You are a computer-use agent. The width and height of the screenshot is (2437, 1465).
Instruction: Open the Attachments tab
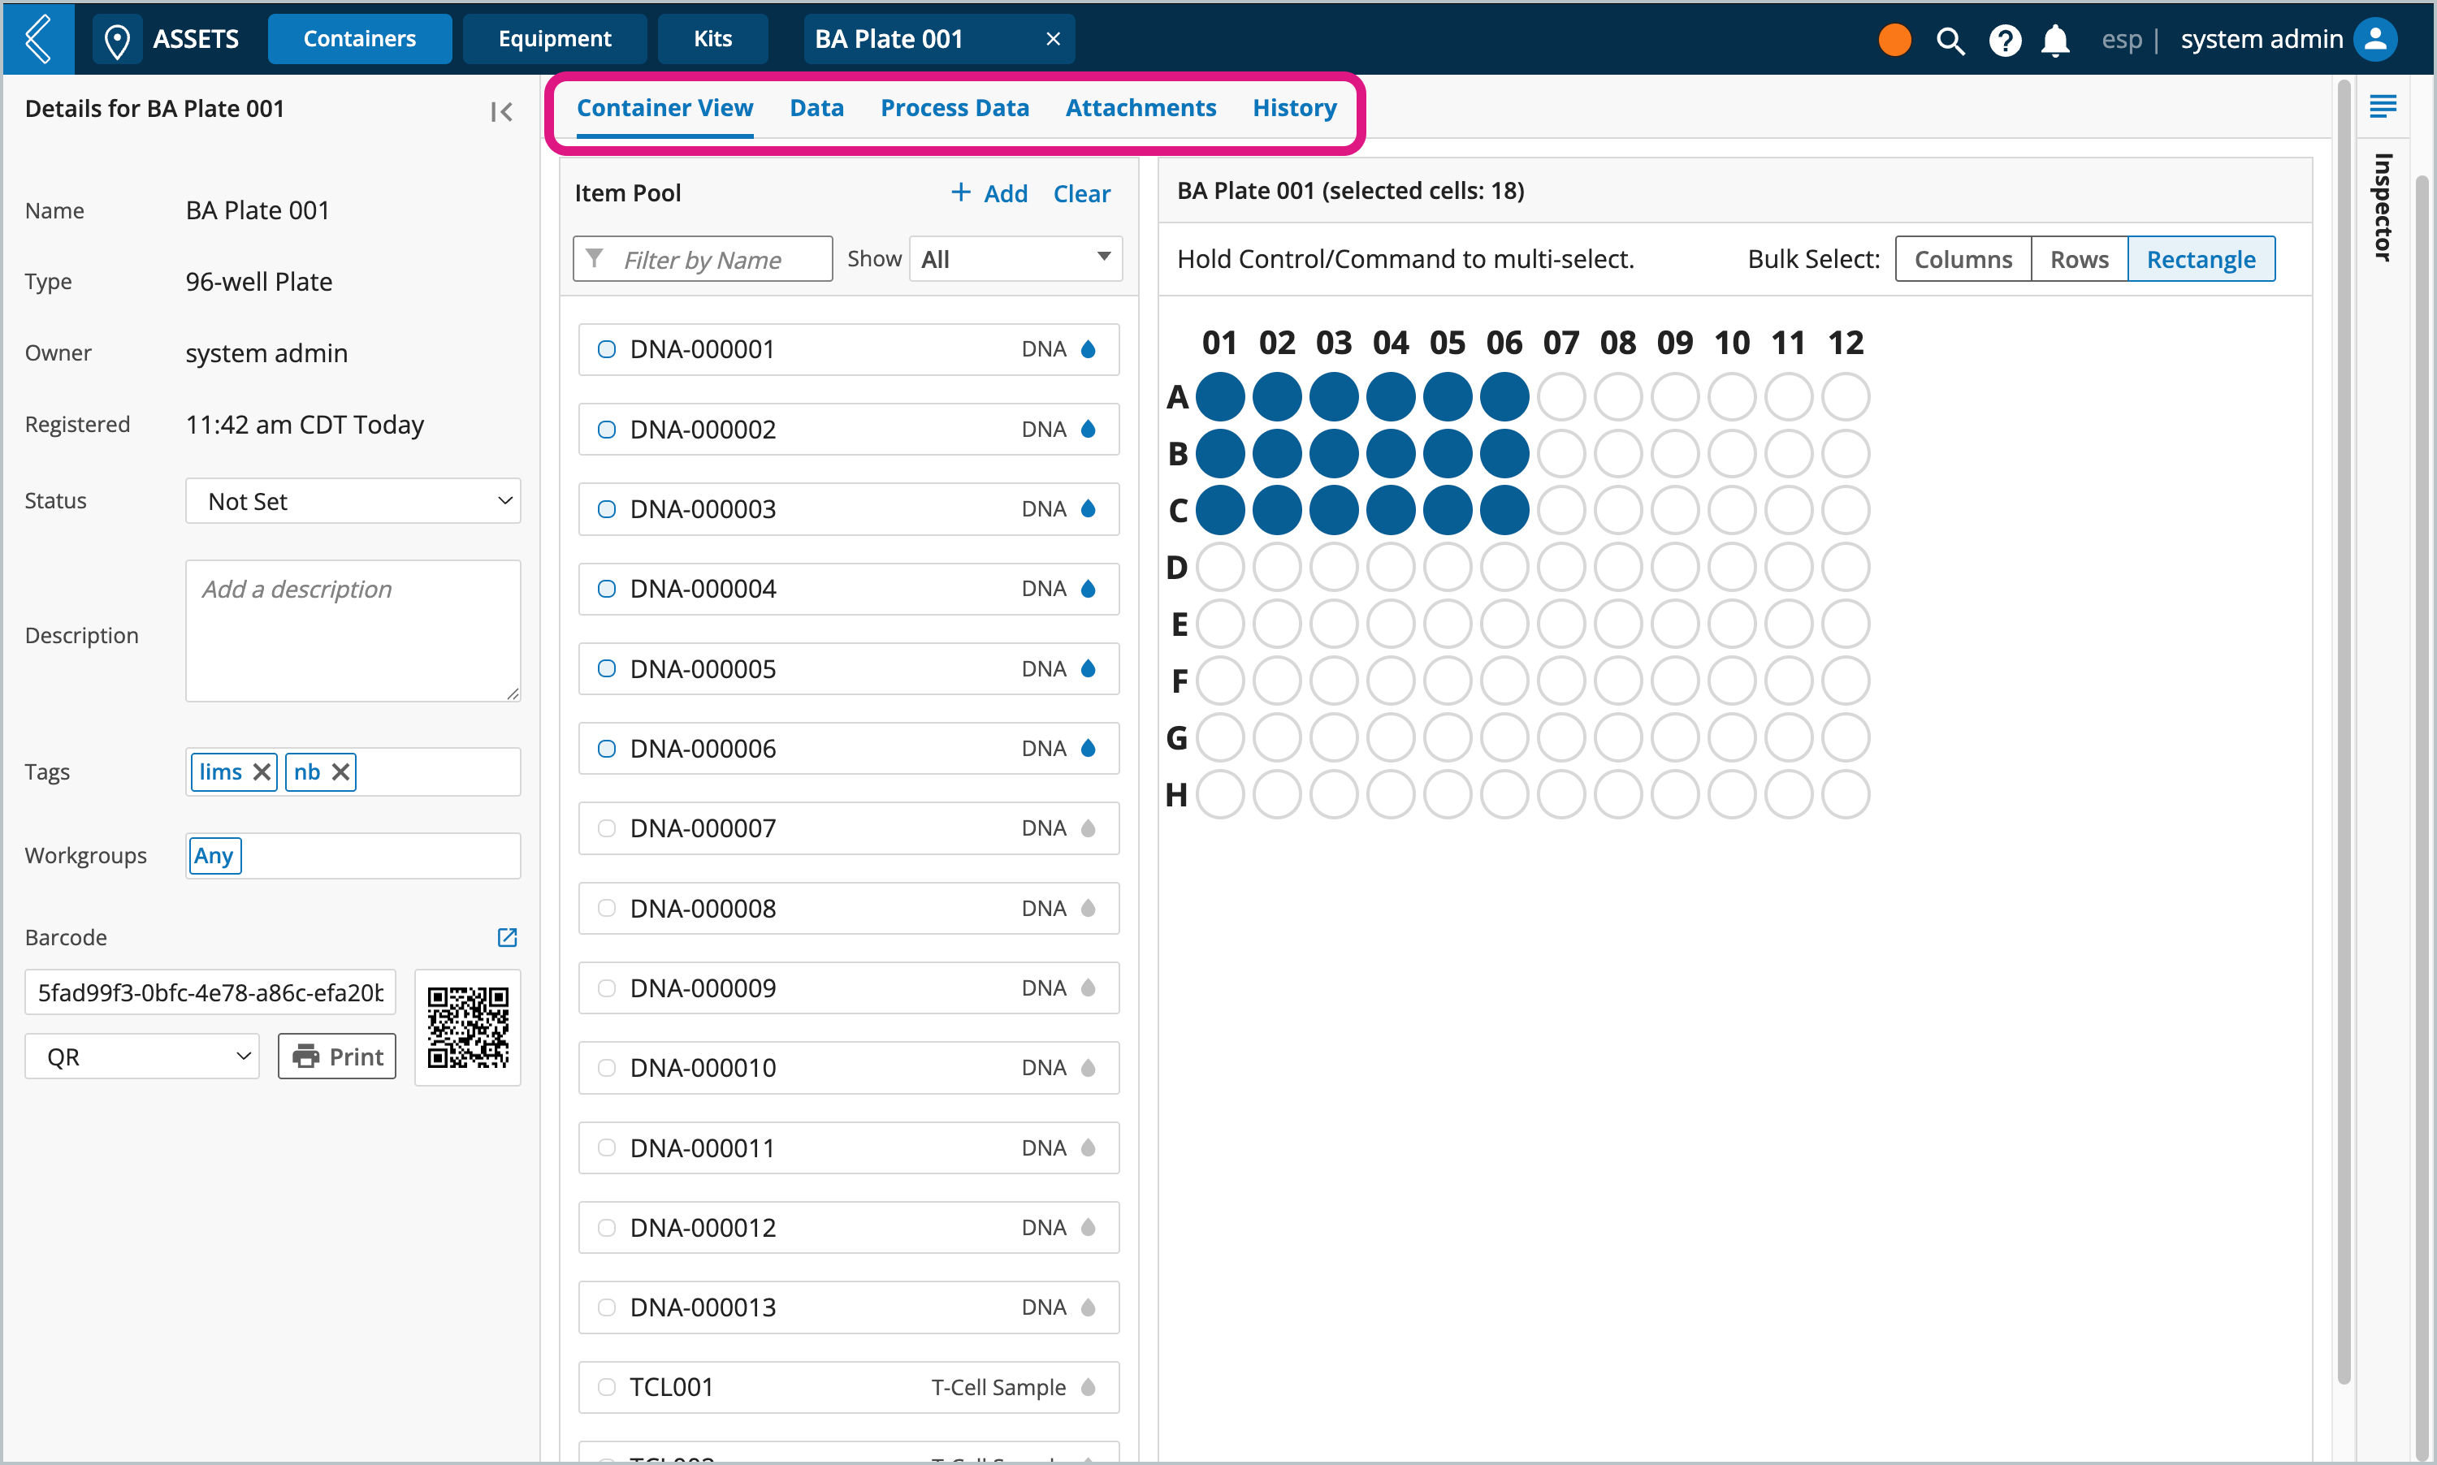click(1140, 108)
